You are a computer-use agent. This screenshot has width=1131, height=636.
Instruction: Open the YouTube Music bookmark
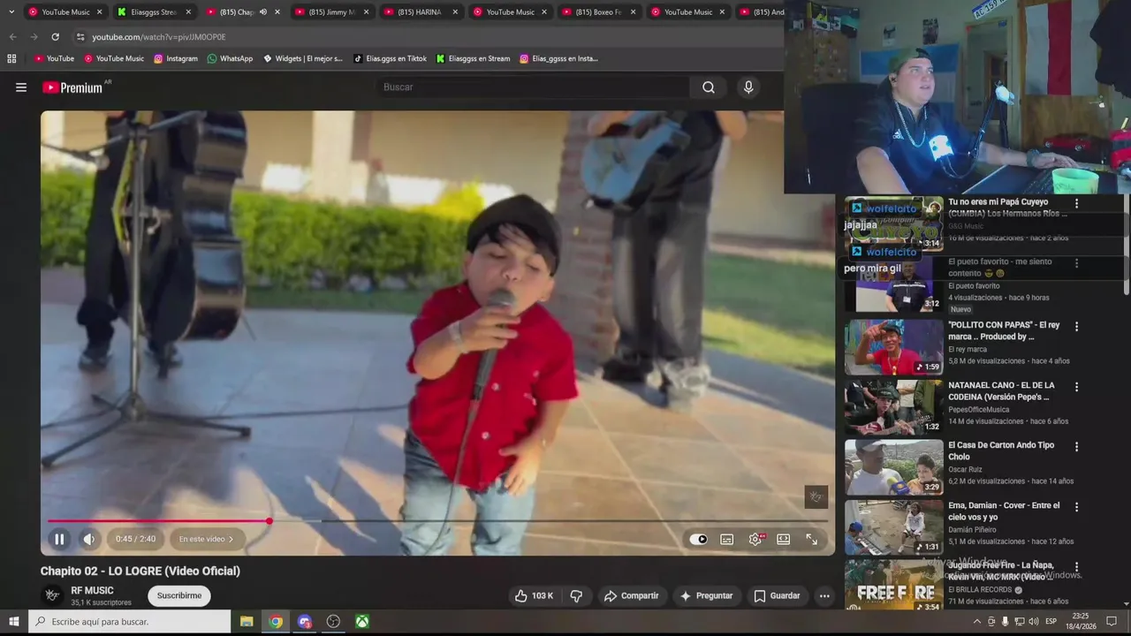pyautogui.click(x=114, y=59)
